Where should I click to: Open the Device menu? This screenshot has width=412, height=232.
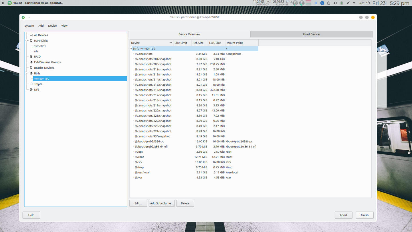[x=52, y=26]
